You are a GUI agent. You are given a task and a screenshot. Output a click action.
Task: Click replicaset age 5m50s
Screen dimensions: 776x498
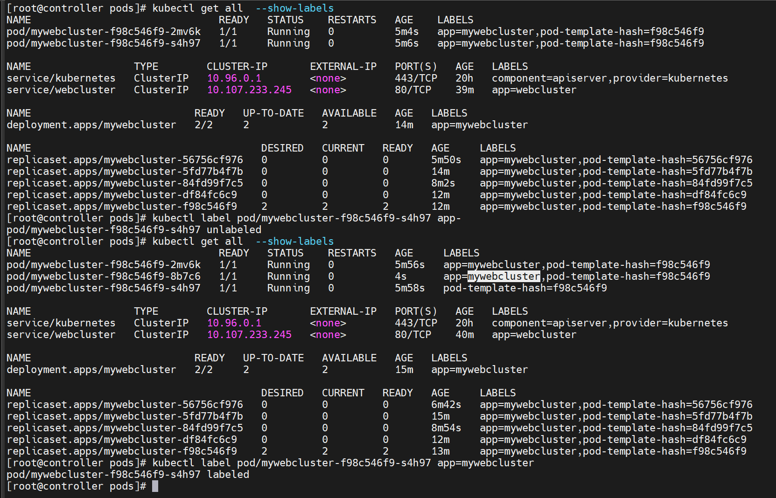pos(446,160)
